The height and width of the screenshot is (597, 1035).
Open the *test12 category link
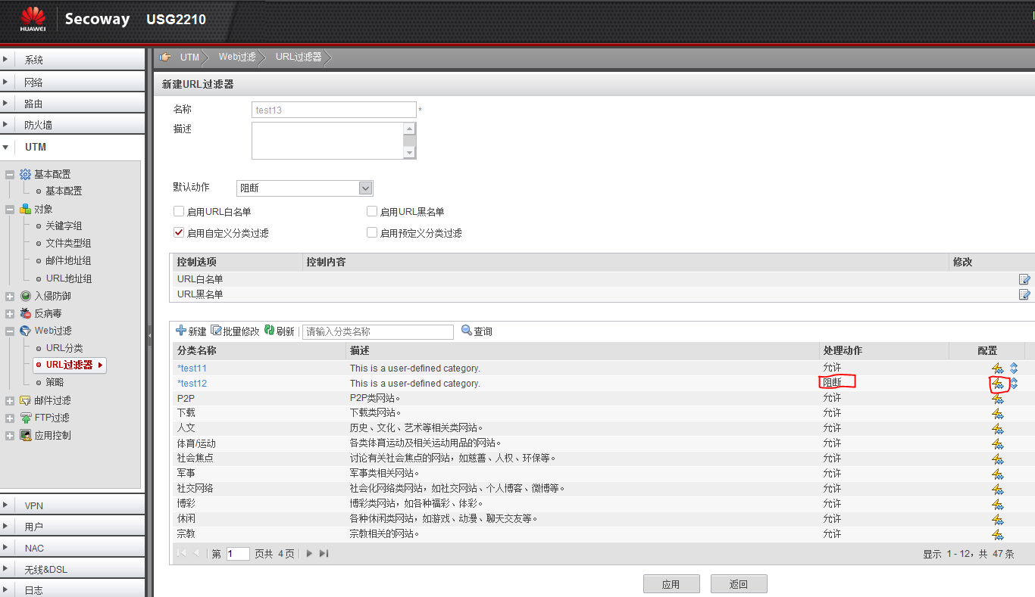click(x=192, y=384)
